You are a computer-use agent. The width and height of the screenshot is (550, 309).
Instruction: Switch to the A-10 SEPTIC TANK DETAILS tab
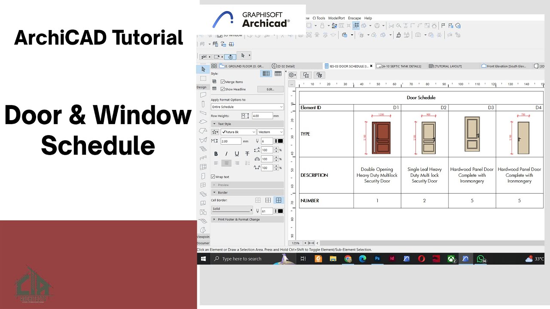tap(400, 66)
